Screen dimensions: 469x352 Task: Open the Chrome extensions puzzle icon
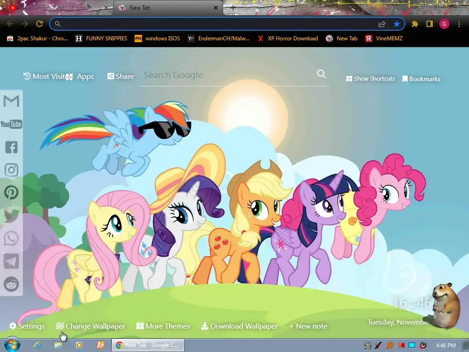[x=414, y=24]
